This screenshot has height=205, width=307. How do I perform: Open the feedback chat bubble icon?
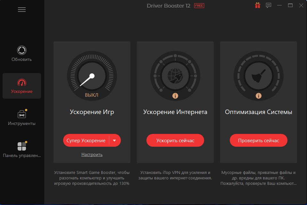click(x=269, y=5)
